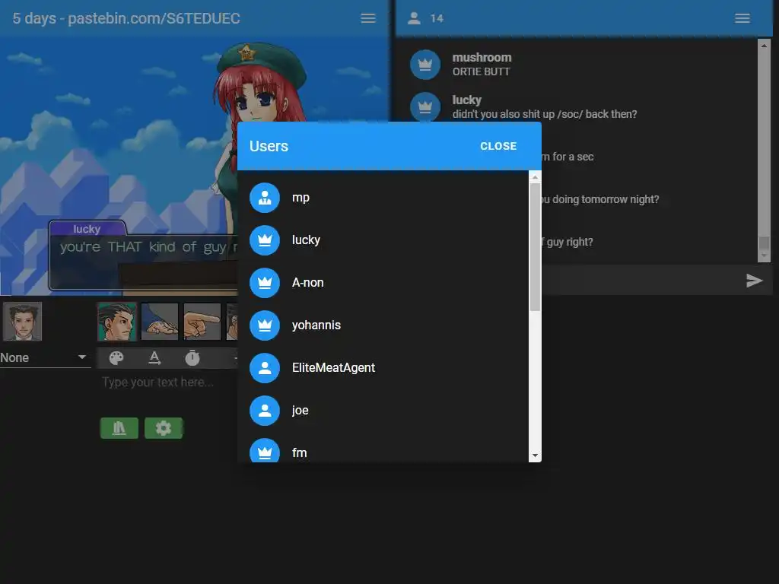
Task: Click the chat log scroll down arrow
Action: (764, 255)
